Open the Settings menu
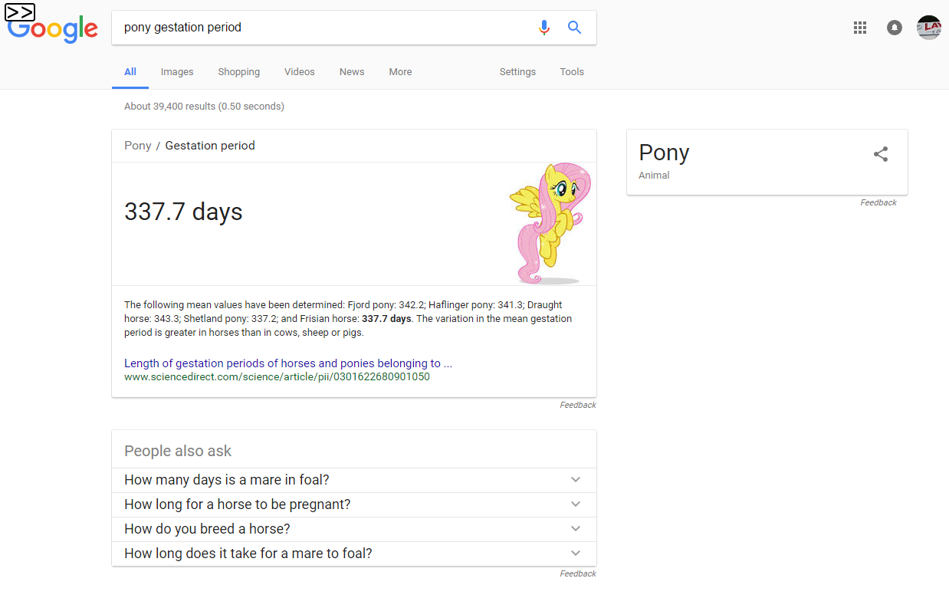This screenshot has height=598, width=949. tap(517, 72)
